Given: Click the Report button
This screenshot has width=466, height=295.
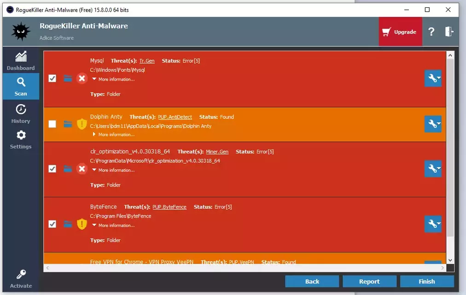Looking at the screenshot, I should click(369, 281).
